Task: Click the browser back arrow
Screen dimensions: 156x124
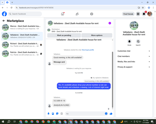Action: (3, 8)
